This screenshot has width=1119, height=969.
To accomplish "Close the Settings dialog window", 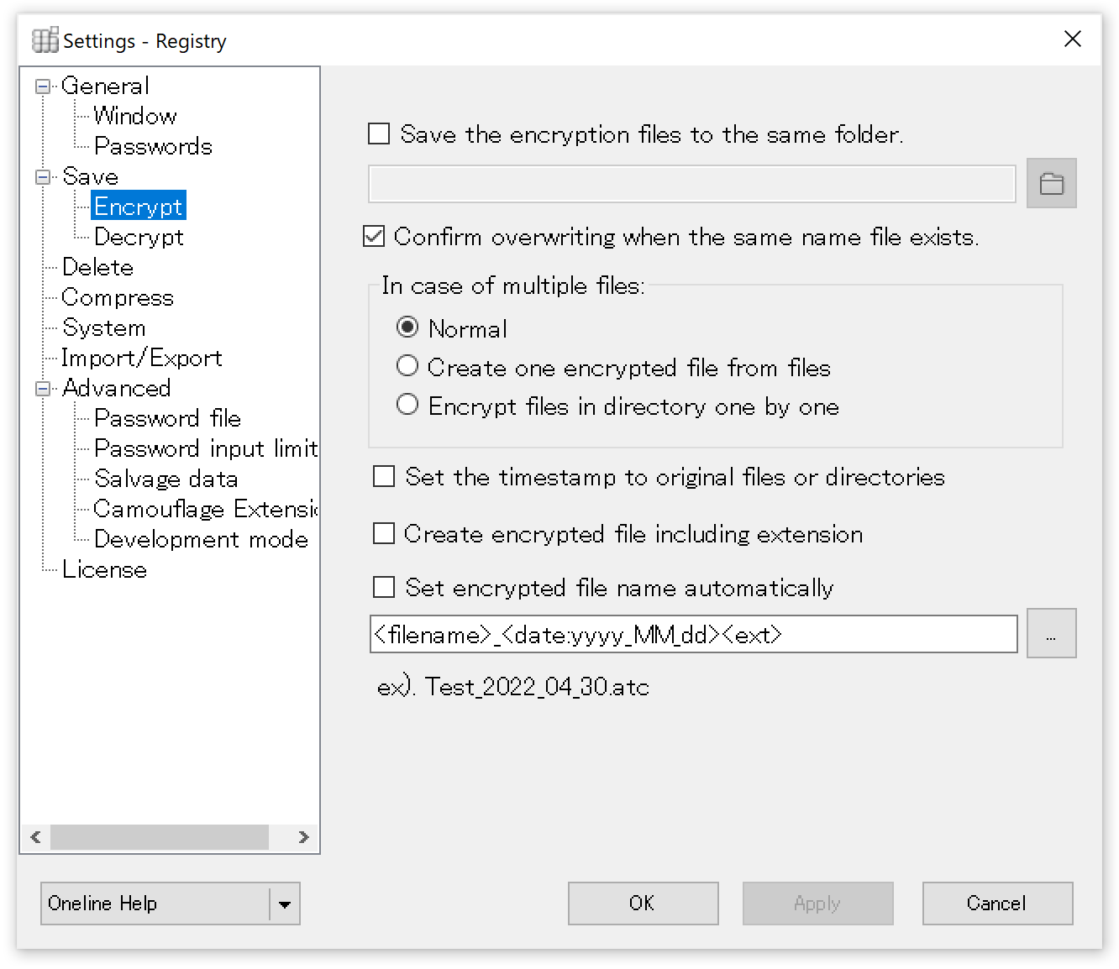I will [x=1072, y=39].
